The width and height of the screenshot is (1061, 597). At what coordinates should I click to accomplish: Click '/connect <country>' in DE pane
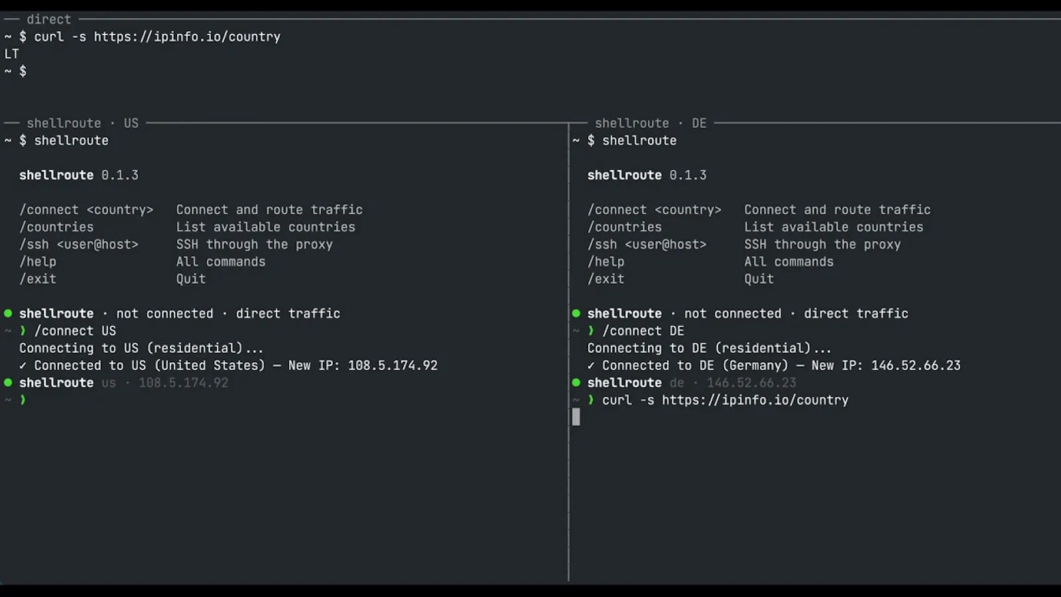tap(655, 210)
